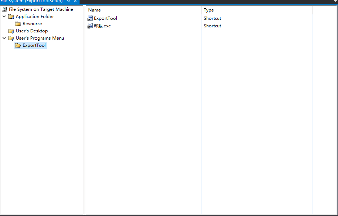
Task: Select the ExportTool folder label in the tree
Action: (34, 45)
